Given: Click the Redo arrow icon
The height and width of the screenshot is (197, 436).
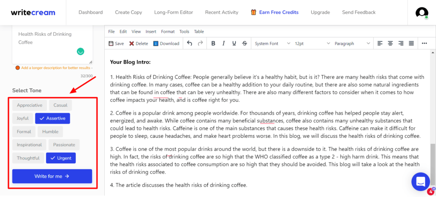Looking at the screenshot, I should coord(200,43).
